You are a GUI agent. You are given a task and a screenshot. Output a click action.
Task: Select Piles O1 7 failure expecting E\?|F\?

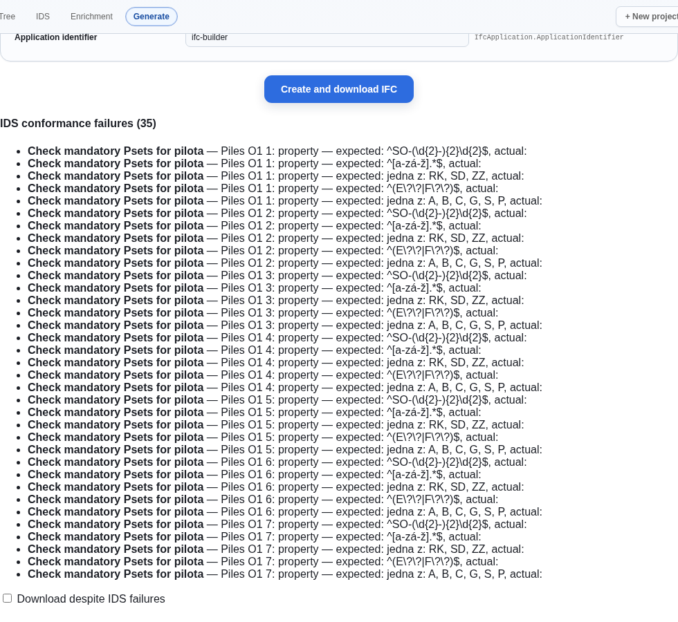[x=263, y=562]
